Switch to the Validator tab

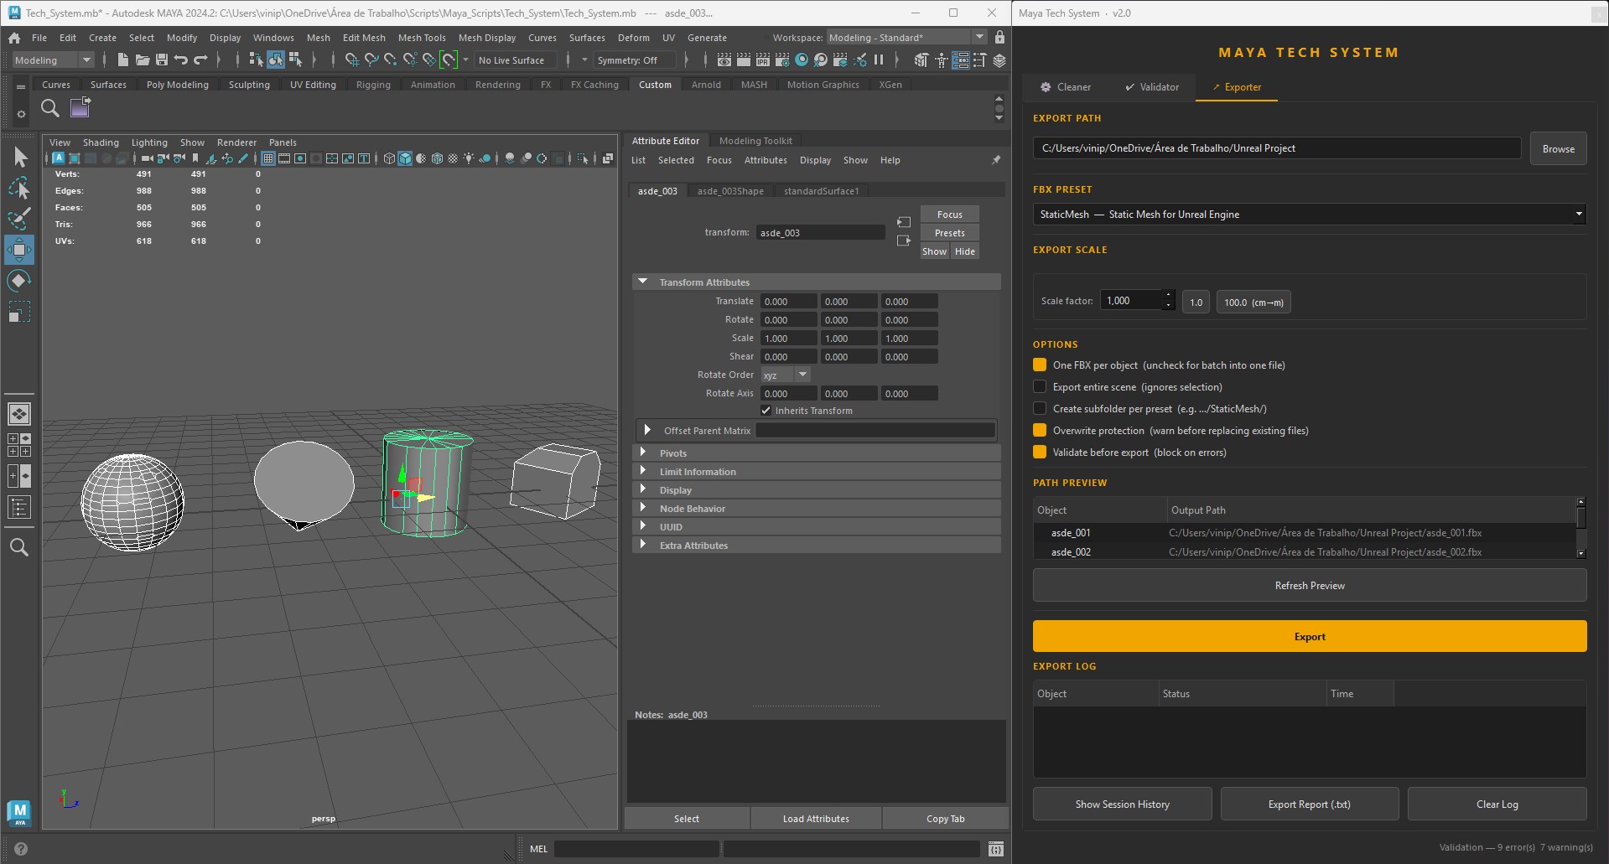[x=1152, y=87]
